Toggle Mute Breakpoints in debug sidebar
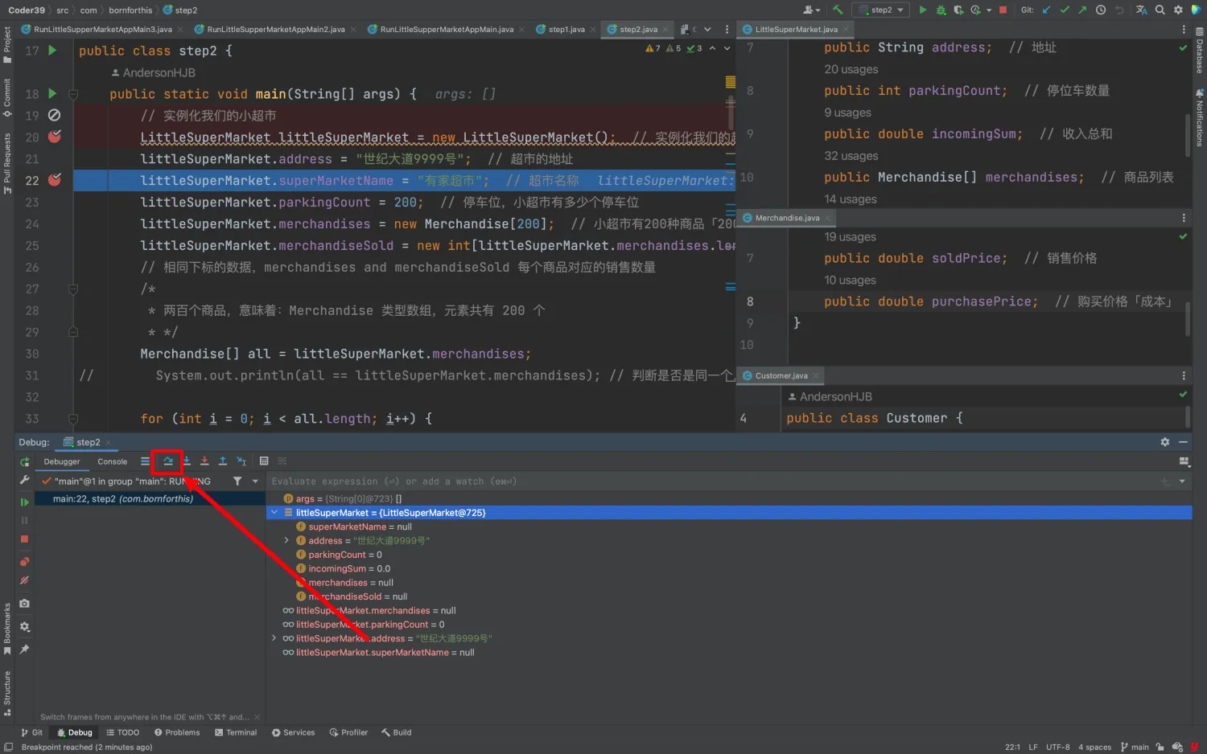 pyautogui.click(x=25, y=580)
